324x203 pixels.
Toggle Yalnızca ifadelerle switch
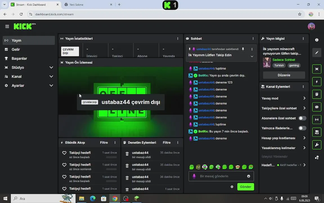click(302, 128)
